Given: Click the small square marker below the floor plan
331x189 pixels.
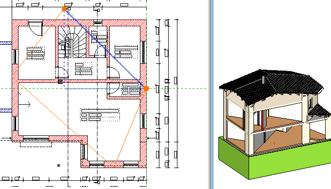Looking at the screenshot, I should tap(58, 166).
